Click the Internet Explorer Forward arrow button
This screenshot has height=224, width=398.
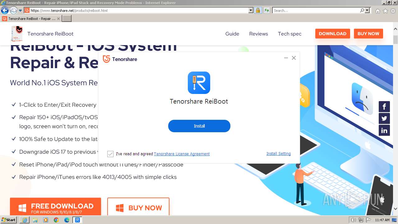[13, 10]
